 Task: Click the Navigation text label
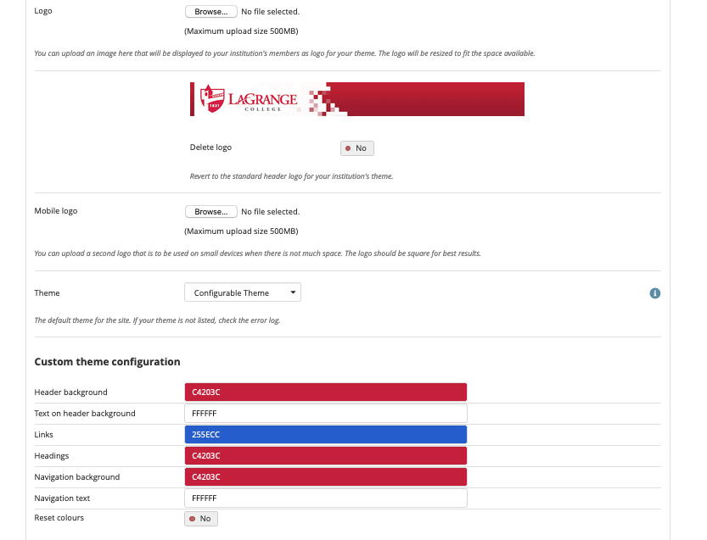coord(62,498)
